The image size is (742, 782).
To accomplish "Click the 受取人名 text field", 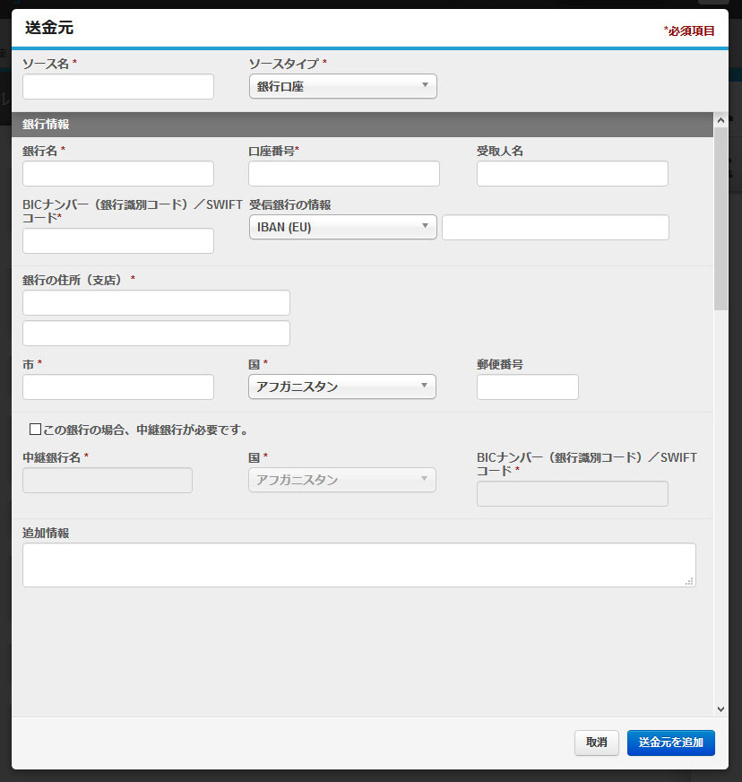I will [572, 174].
